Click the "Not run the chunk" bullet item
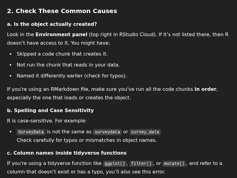Viewport: 237px width, 178px height. coord(68,65)
